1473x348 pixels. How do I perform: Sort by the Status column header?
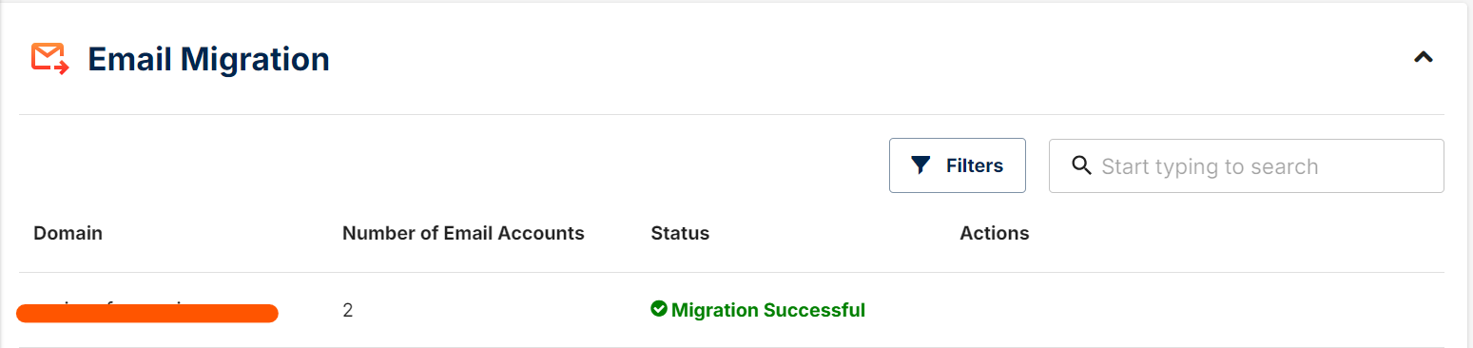point(680,233)
